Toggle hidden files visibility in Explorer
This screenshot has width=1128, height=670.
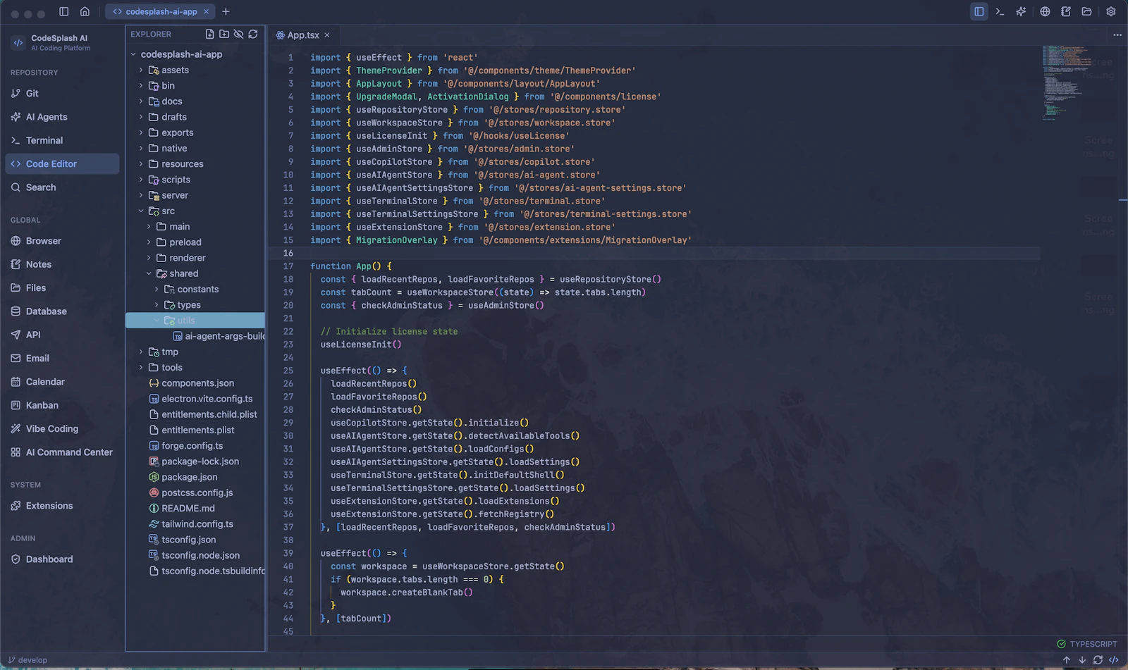238,34
